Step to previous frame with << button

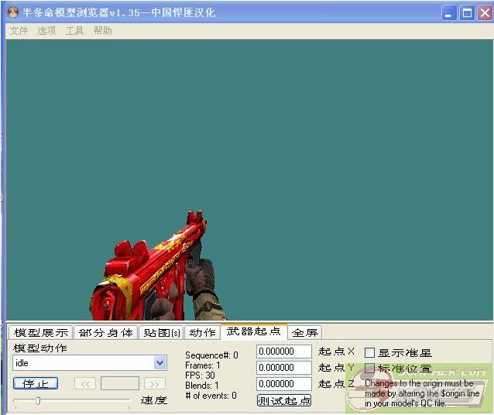click(85, 383)
